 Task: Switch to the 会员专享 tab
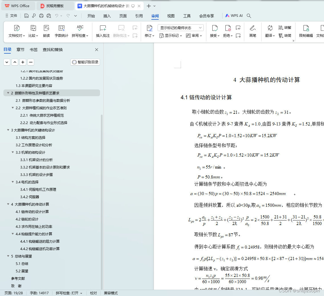point(206,16)
